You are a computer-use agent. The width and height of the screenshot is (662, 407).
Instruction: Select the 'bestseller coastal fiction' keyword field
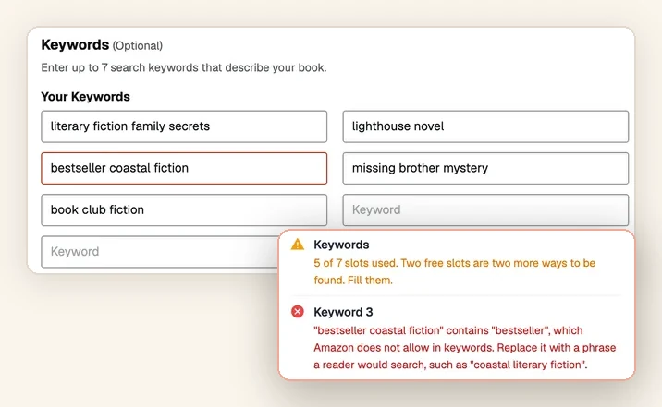(184, 168)
